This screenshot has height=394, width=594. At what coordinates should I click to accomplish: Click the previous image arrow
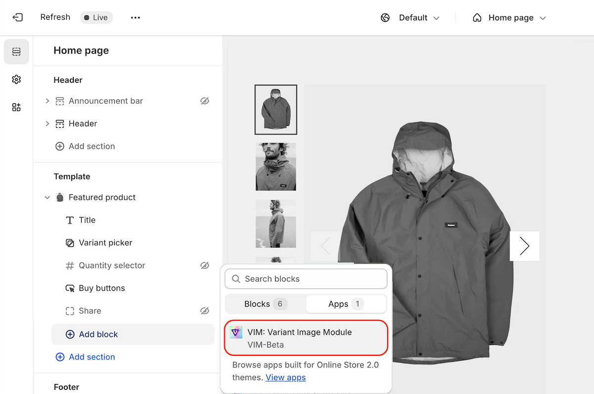[x=325, y=246]
